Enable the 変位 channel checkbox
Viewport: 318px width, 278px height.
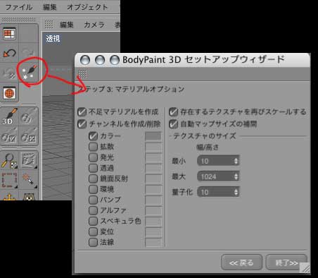(x=93, y=231)
